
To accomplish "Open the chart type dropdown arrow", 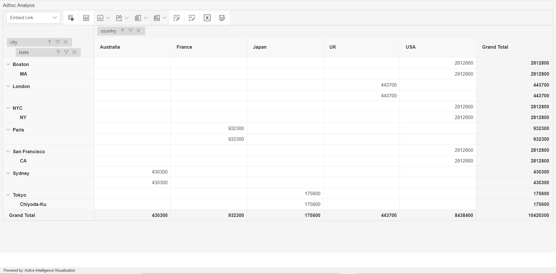I will [108, 18].
